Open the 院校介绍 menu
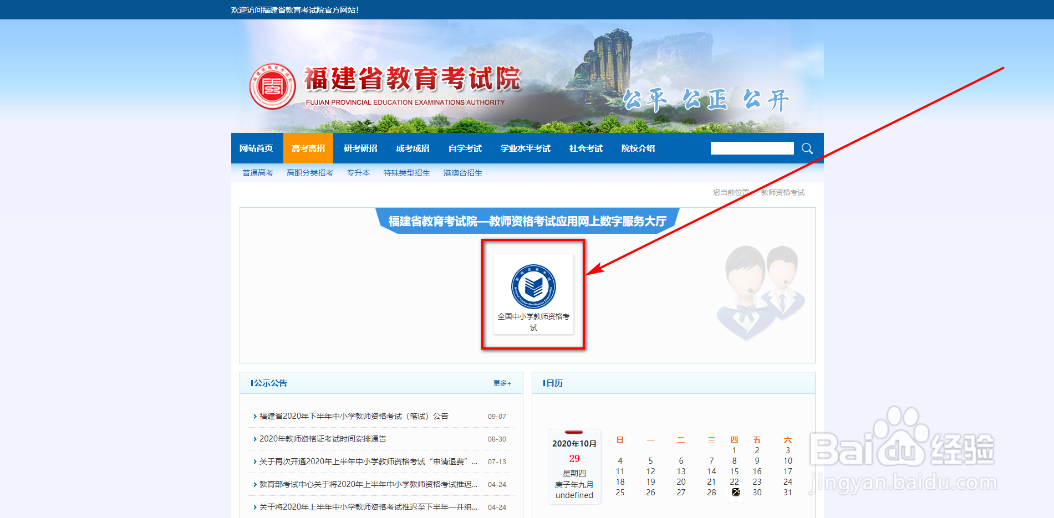Image resolution: width=1054 pixels, height=518 pixels. 638,148
